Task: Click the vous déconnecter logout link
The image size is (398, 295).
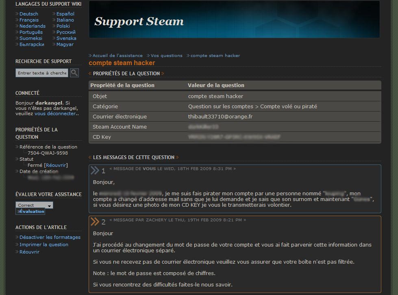Action: pyautogui.click(x=55, y=114)
